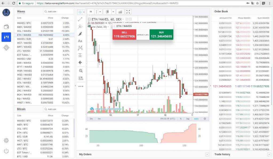Open the ETH/WAVES symbol legend dropdown
Screen dimensions: 273x159
123,19
